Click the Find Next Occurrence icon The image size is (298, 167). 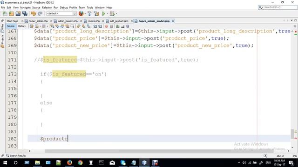pyautogui.click(x=62, y=26)
